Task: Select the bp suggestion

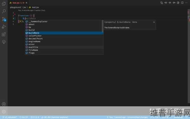Action: pyautogui.click(x=64, y=27)
